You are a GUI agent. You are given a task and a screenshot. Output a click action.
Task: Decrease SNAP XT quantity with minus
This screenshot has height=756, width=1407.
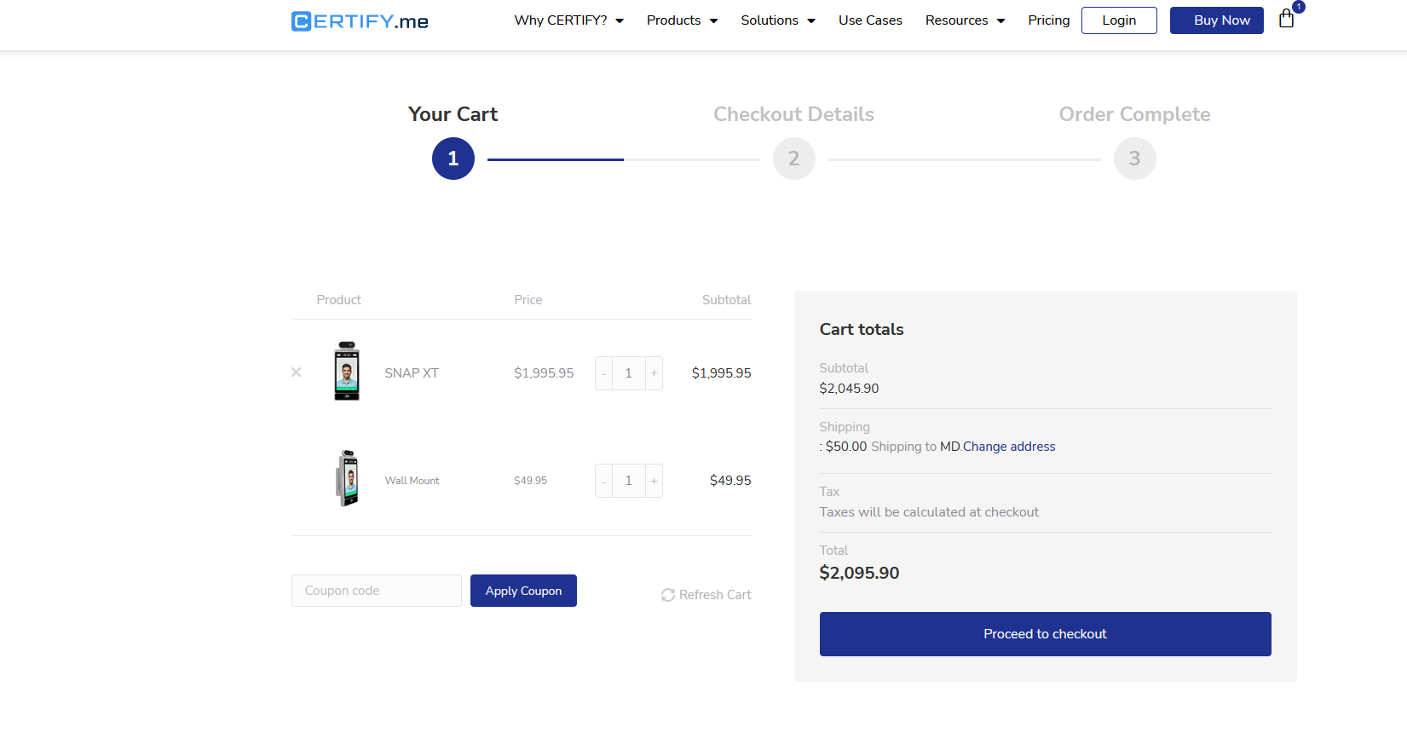pos(603,373)
